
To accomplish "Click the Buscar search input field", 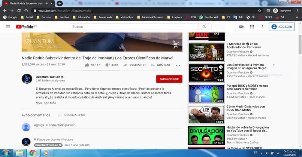I will coord(134,27).
